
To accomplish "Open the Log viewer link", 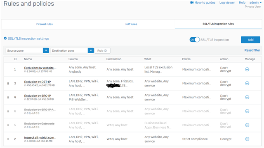I will 227,2.
